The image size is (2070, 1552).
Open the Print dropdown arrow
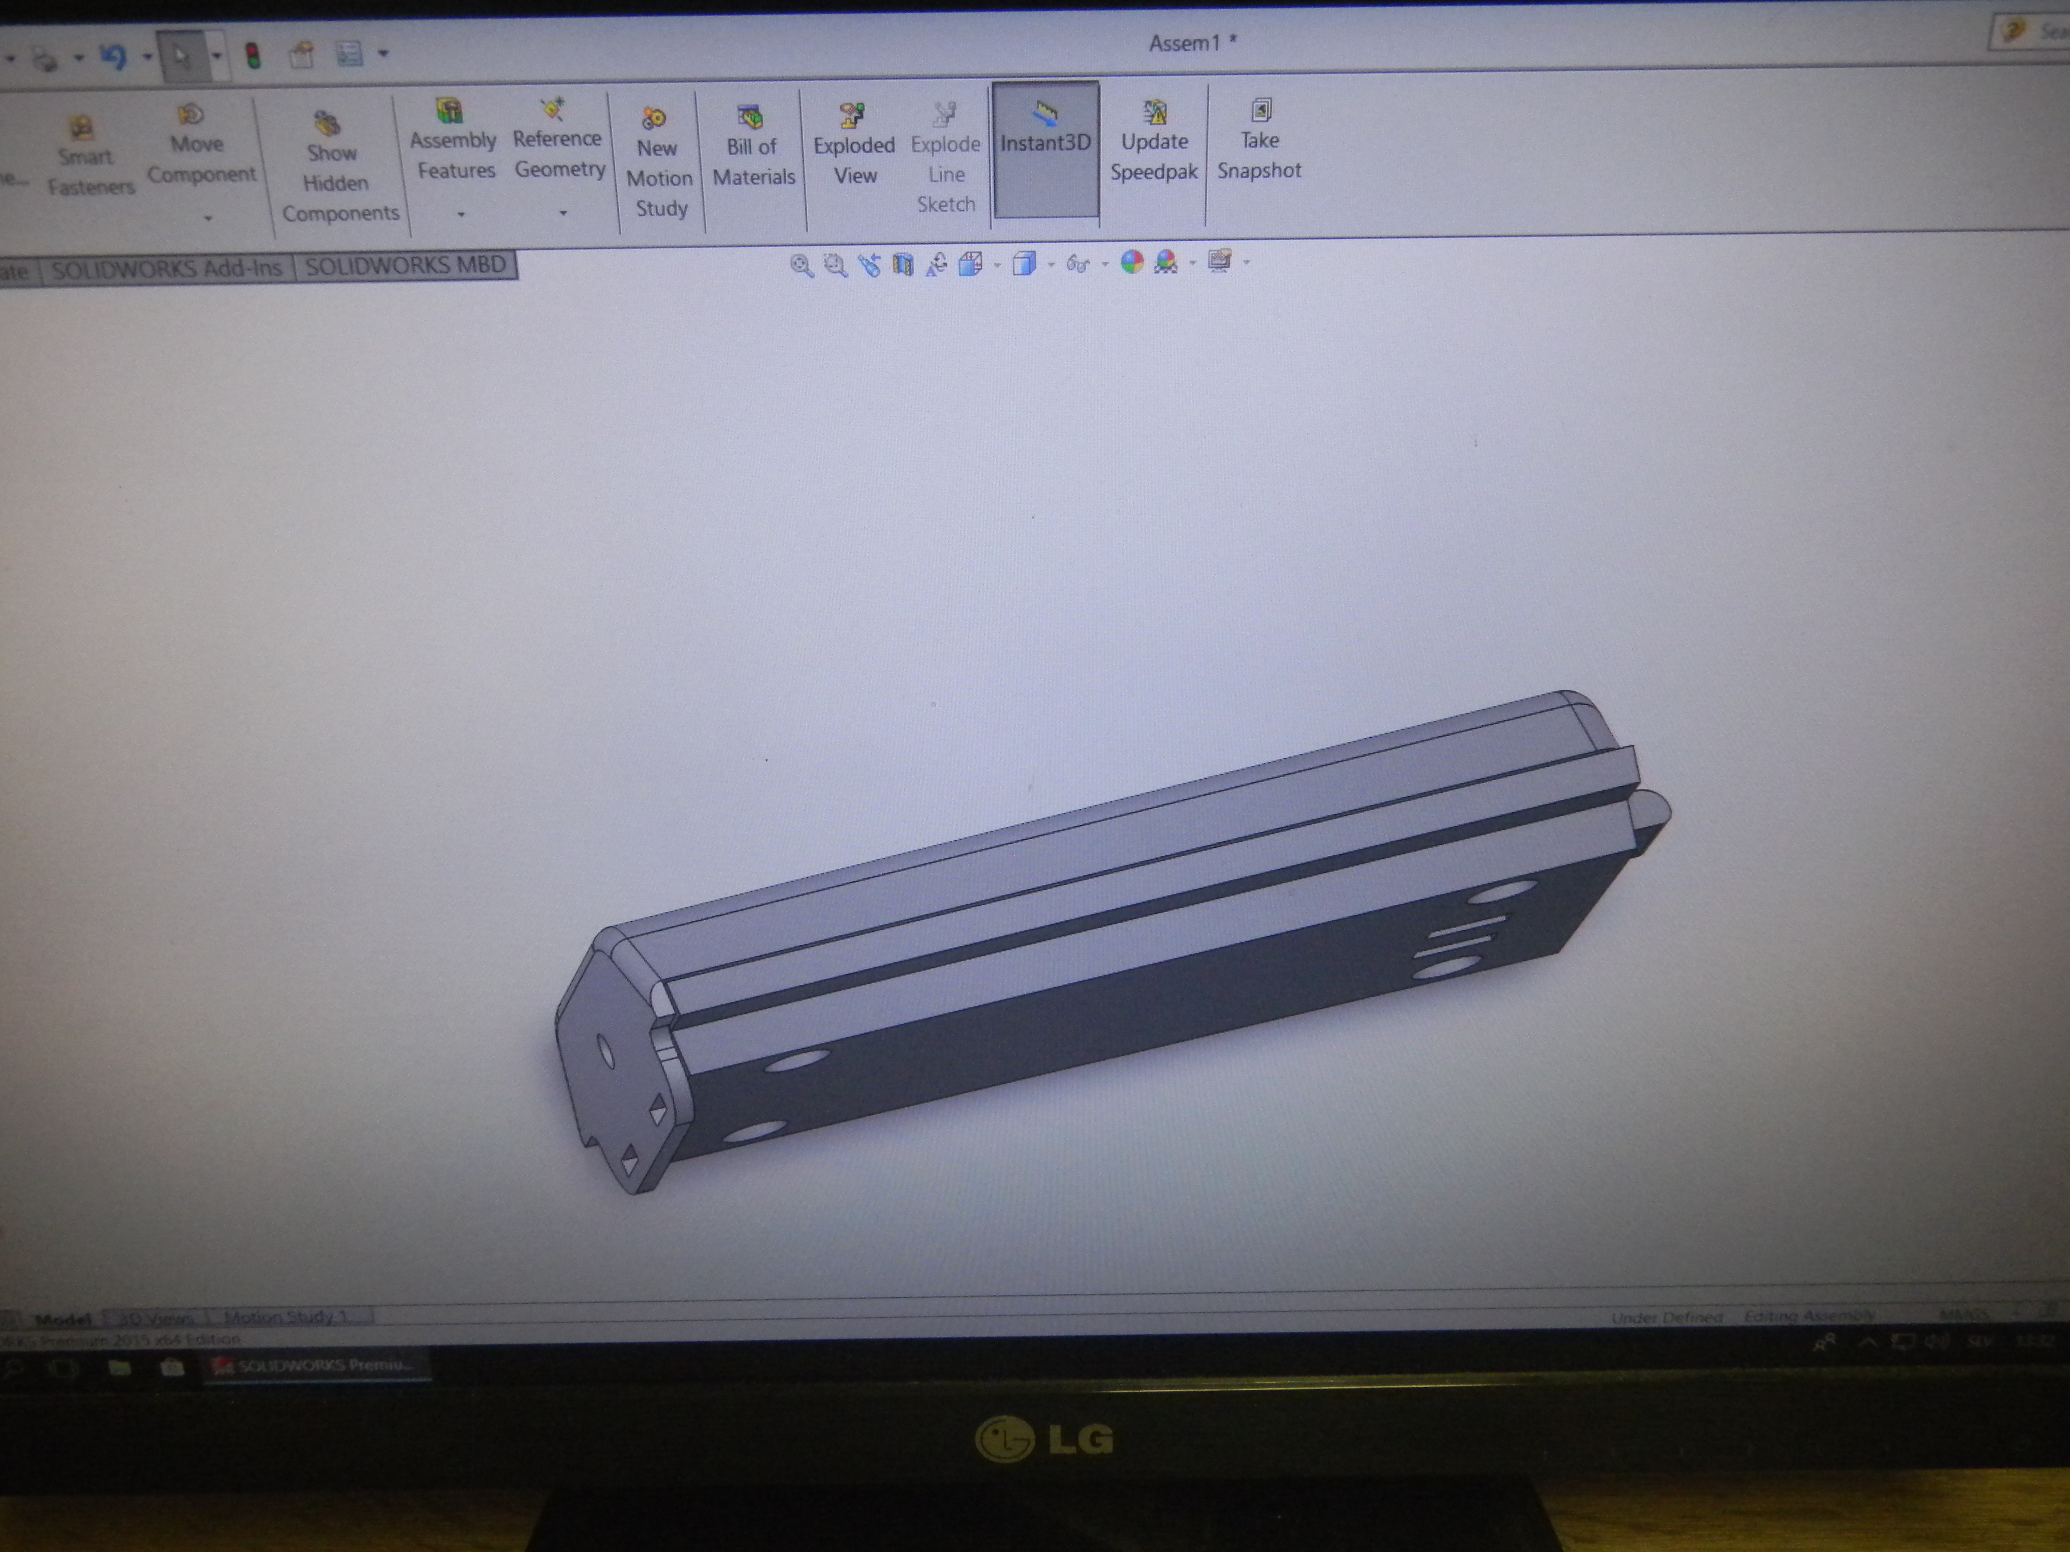pos(79,58)
